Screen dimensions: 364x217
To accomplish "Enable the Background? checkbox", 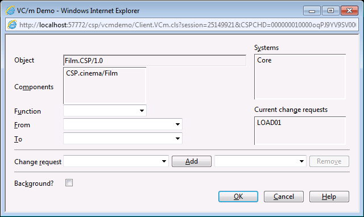I will point(69,183).
